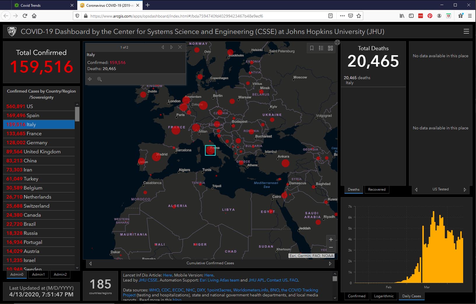
Task: Open Firefox account icon
Action: coord(439,16)
